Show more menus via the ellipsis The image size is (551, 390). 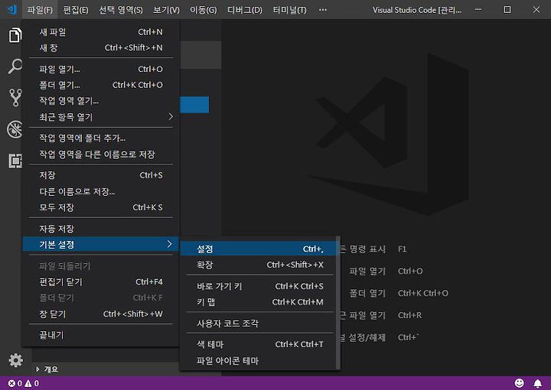(x=323, y=10)
